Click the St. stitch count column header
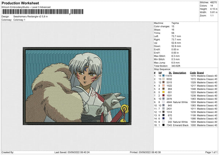Viewport: 219px width, 155px height. (170, 72)
